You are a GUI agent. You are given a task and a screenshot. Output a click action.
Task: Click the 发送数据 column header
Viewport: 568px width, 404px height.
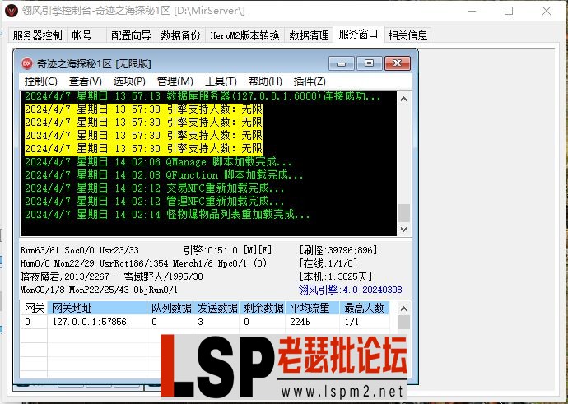pyautogui.click(x=216, y=308)
